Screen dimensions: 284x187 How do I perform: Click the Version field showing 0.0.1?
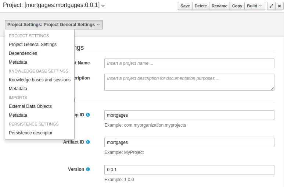pyautogui.click(x=189, y=170)
